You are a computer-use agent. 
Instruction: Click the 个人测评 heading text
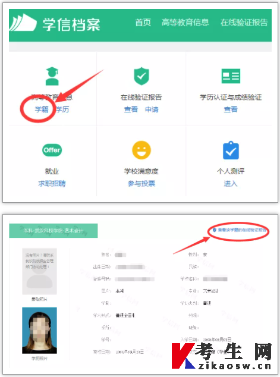click(x=231, y=171)
